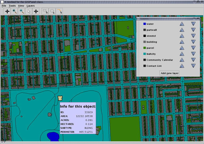Activate the orange polyline selection tool
Image resolution: width=204 pixels, height=144 pixels.
[x=59, y=11]
